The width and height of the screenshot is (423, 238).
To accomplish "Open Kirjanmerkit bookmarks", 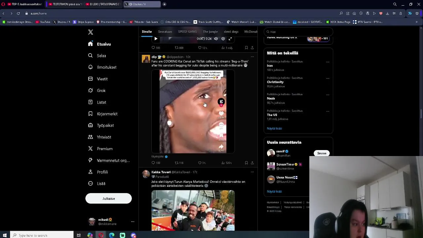I will 103,114.
